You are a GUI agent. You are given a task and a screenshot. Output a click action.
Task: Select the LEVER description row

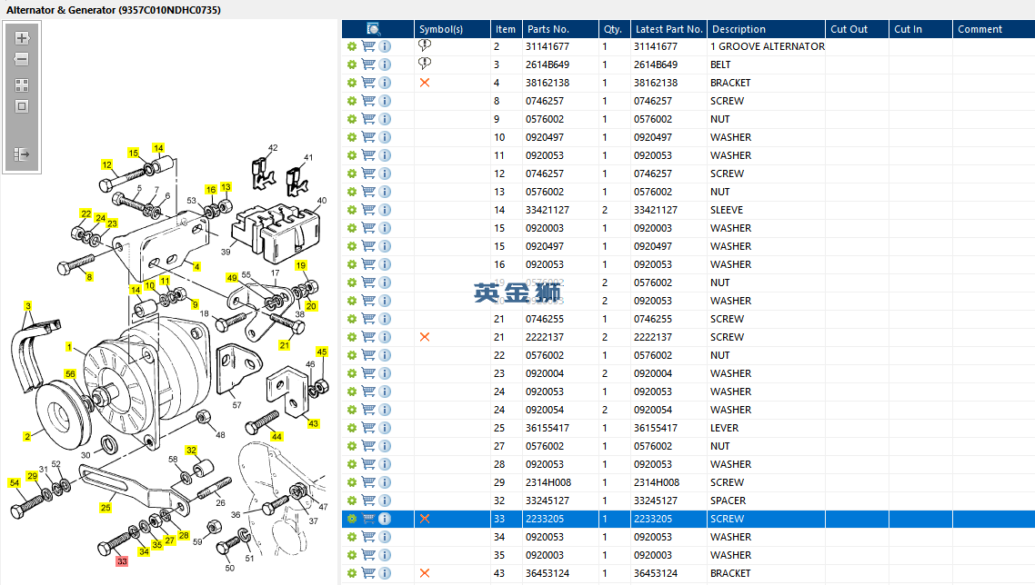pos(724,428)
